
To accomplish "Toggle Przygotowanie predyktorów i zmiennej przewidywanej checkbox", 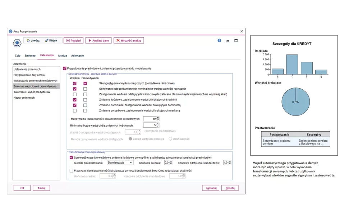I will [x=65, y=68].
